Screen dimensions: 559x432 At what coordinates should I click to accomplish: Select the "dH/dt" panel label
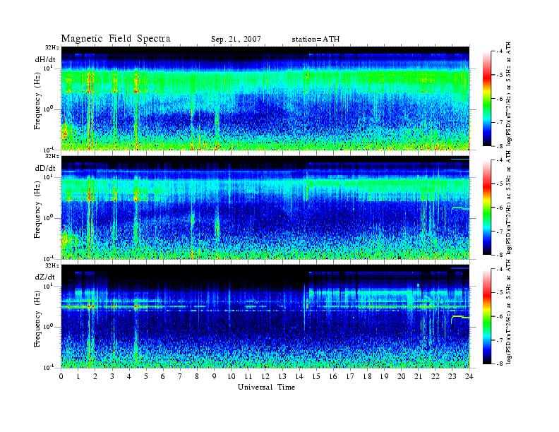[x=45, y=59]
